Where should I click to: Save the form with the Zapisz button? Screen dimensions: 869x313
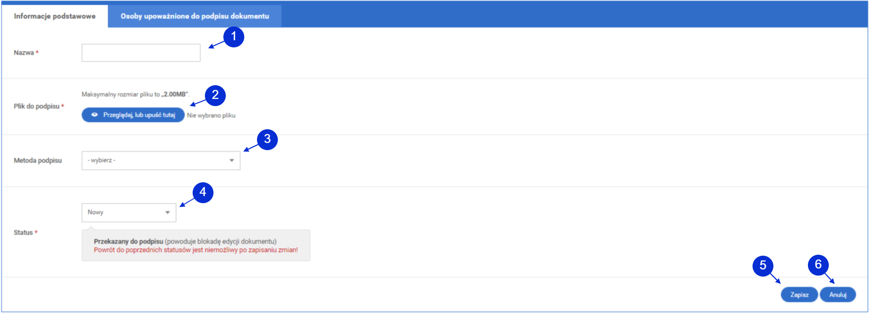[799, 295]
